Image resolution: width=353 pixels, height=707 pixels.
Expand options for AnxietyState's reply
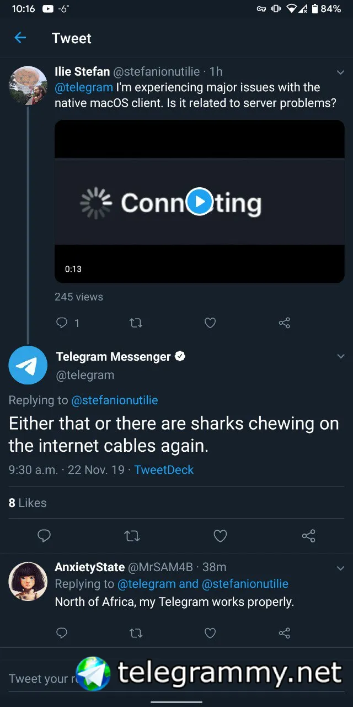click(340, 568)
